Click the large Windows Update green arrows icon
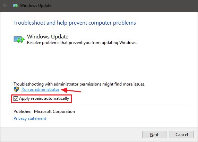The image size is (198, 142). 19,39
